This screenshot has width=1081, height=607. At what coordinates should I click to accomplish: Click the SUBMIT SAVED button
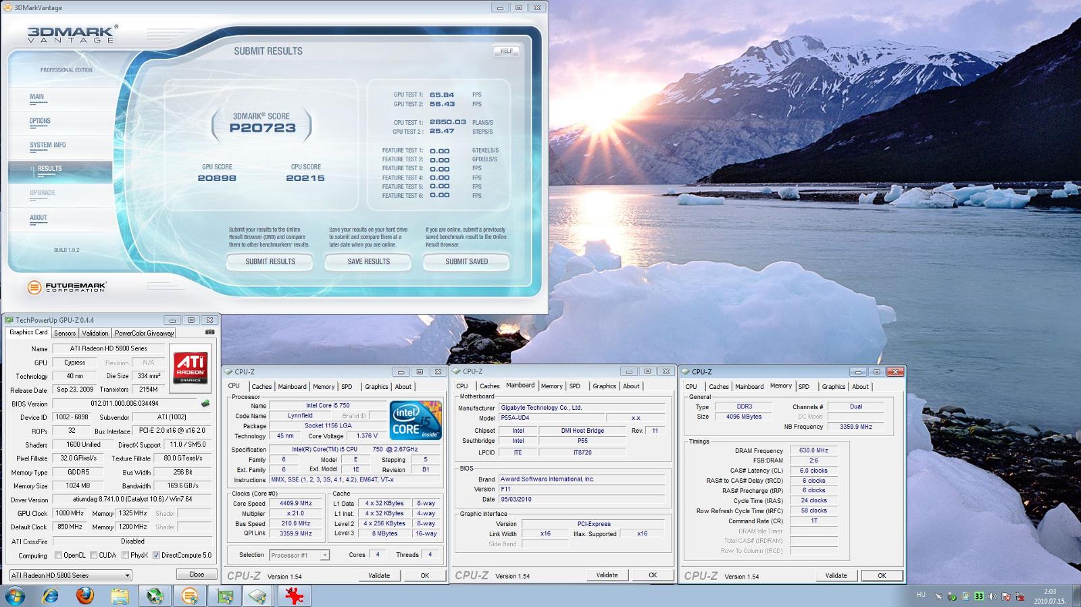click(x=466, y=261)
